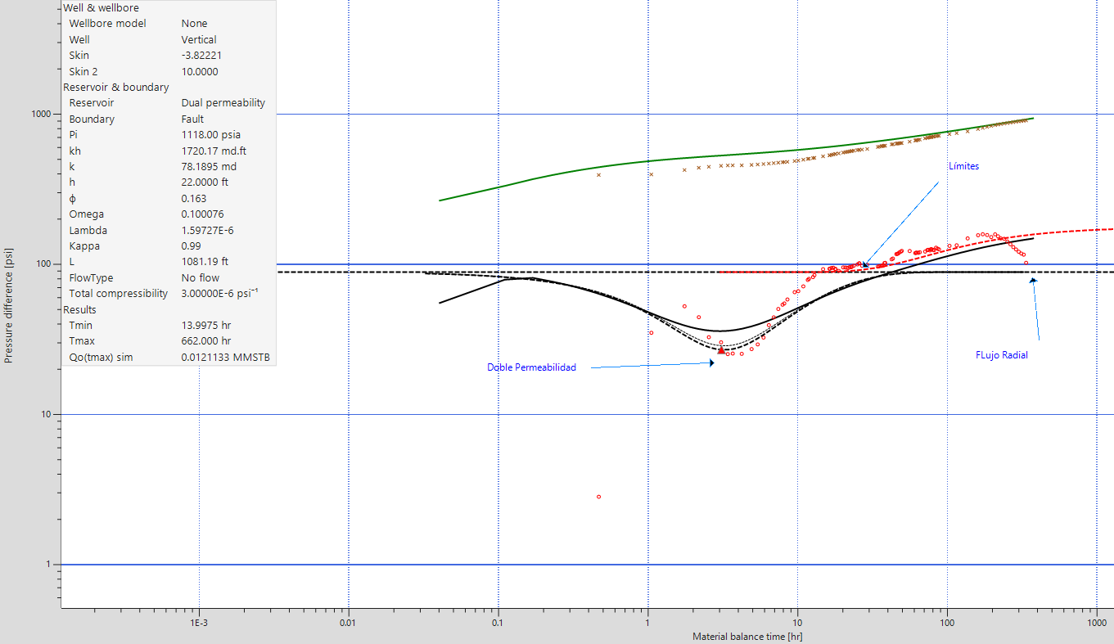Screen dimensions: 1114x644
Task: Click the arrowhead tip of Límites arrow
Action: click(x=864, y=265)
